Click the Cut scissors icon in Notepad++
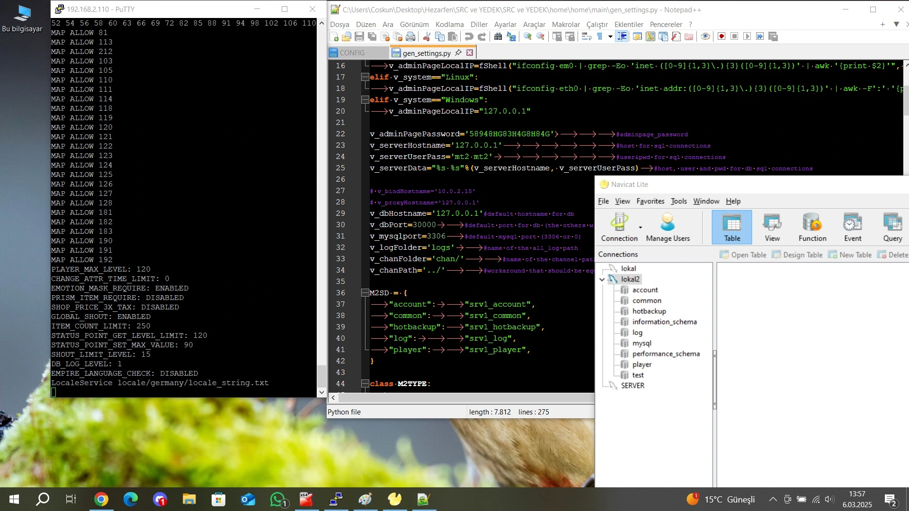Image resolution: width=909 pixels, height=511 pixels. 427,37
